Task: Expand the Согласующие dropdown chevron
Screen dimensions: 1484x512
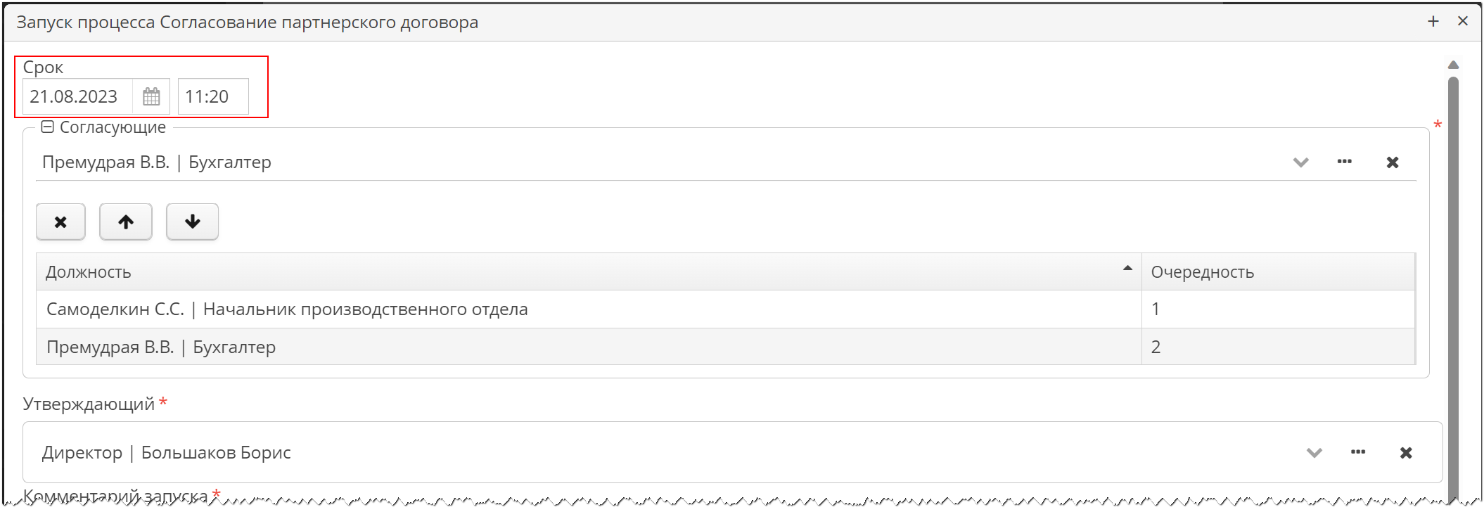Action: point(1301,162)
